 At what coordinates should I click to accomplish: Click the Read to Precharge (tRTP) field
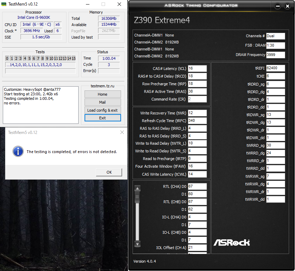tap(197, 159)
